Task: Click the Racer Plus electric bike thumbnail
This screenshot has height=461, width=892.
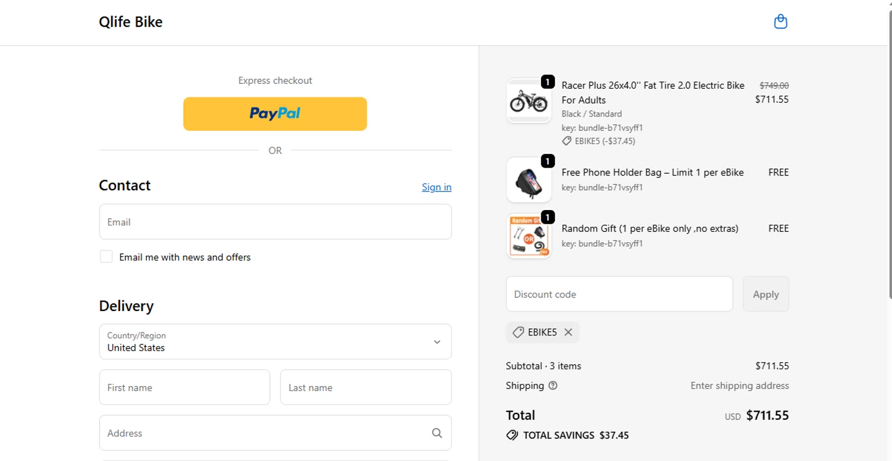Action: [x=529, y=101]
